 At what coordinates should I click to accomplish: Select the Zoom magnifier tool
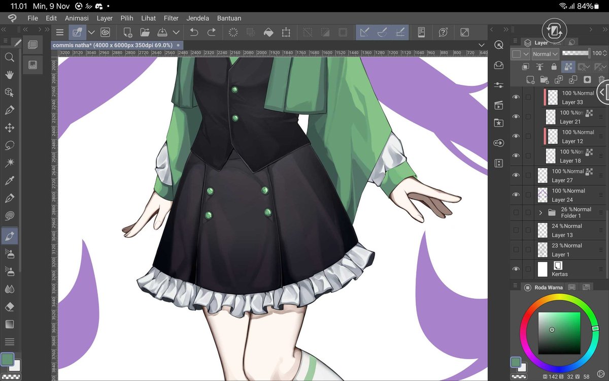click(9, 57)
